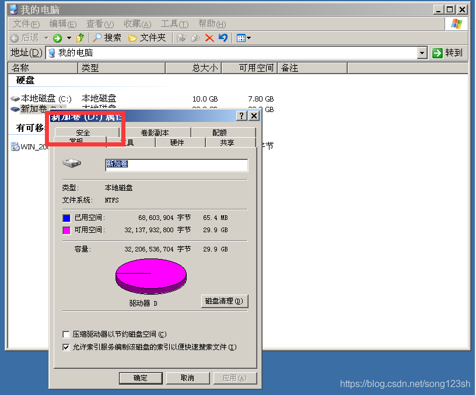This screenshot has width=476, height=395.
Task: Click the volume label field 新加卷
Action: tap(177, 165)
